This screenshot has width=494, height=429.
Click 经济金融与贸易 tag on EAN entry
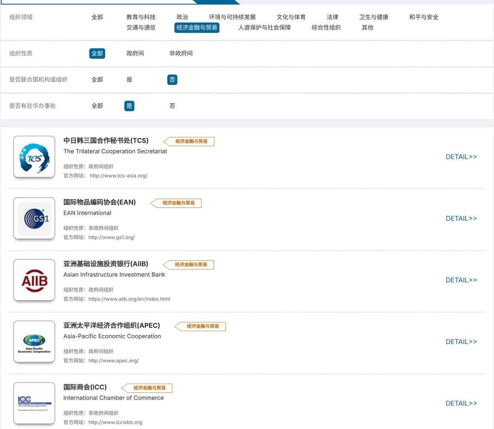pyautogui.click(x=176, y=203)
